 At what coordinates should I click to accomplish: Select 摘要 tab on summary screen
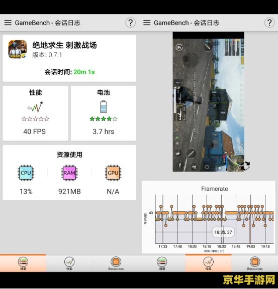pos(23,263)
